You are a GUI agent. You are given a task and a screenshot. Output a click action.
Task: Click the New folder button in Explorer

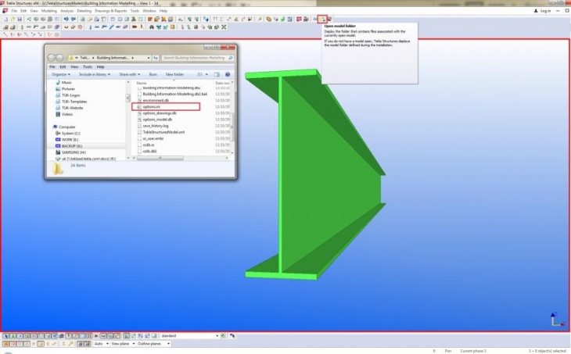(174, 74)
